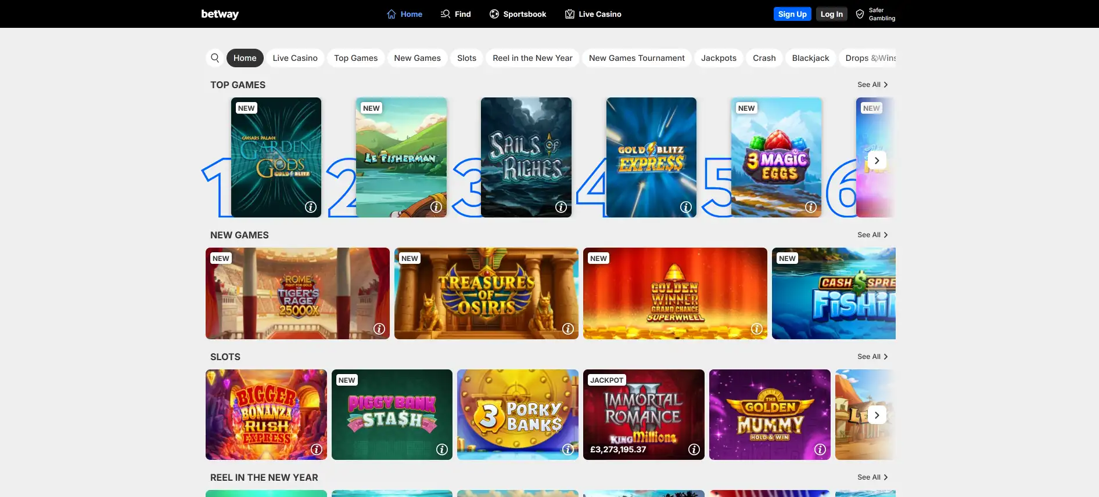
Task: Show info for The Golden Mummy game
Action: tap(820, 449)
